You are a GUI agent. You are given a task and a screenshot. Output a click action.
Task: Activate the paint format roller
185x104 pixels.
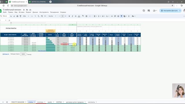pyautogui.click(x=21, y=16)
